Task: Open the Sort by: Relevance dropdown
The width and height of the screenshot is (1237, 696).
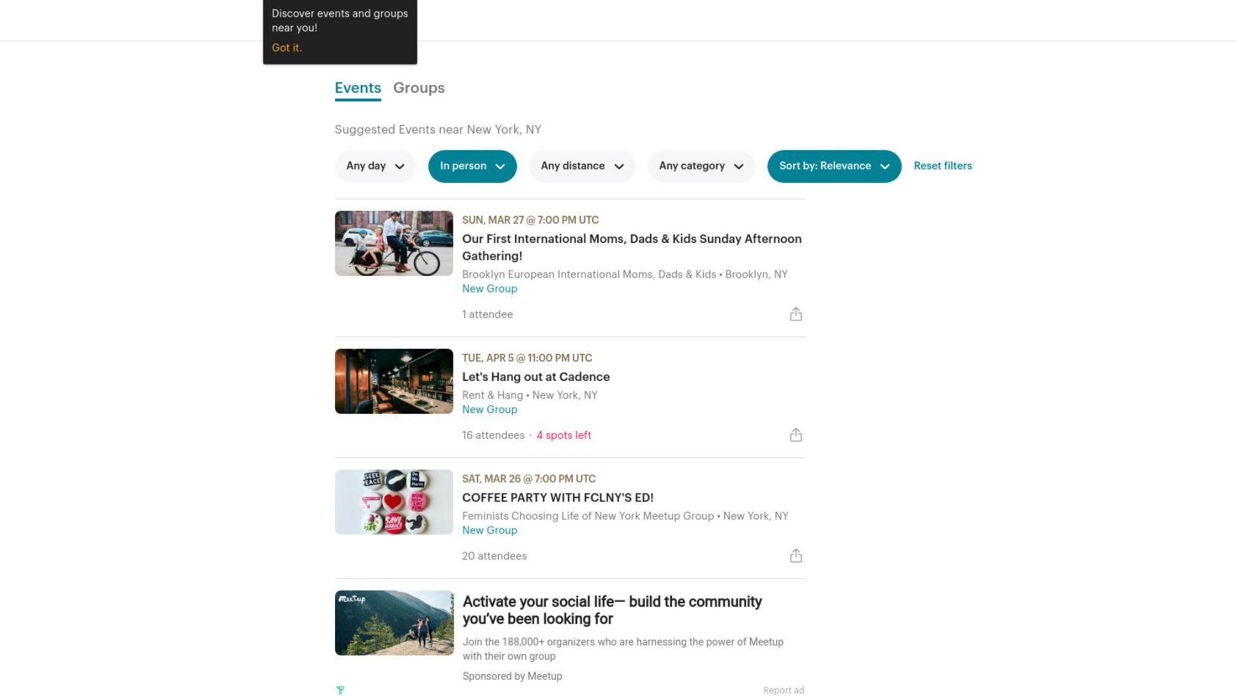Action: coord(834,166)
